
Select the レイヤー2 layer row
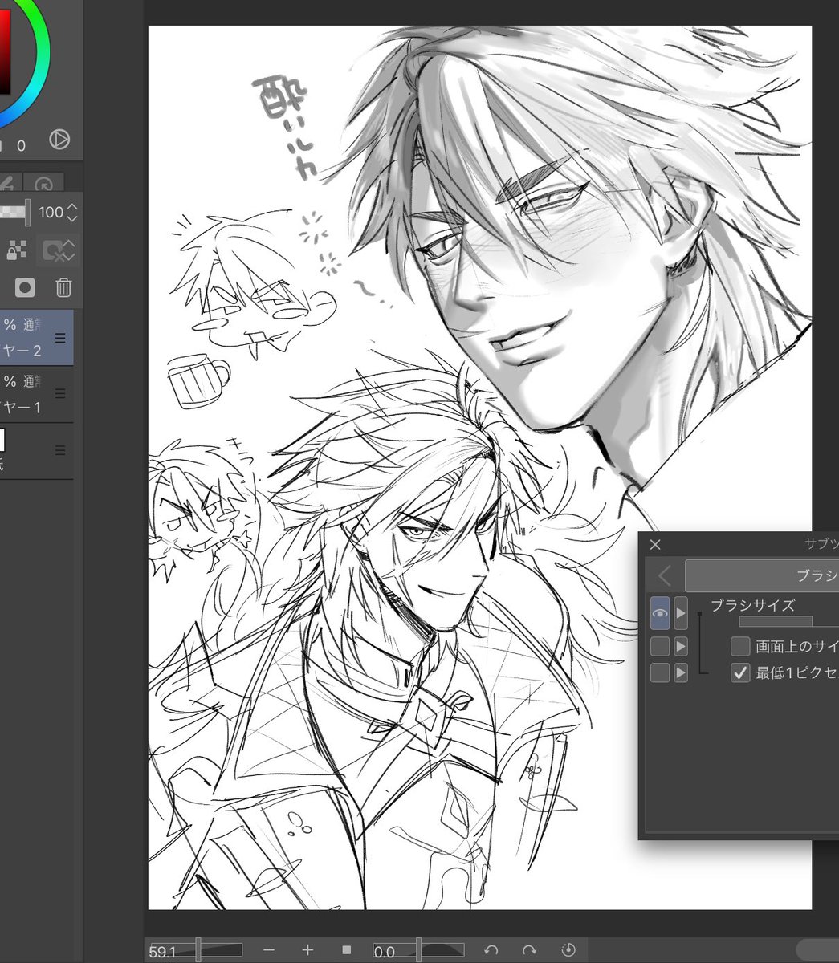36,338
